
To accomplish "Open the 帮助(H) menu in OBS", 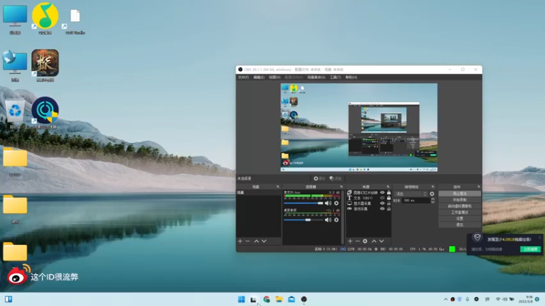I will [351, 78].
